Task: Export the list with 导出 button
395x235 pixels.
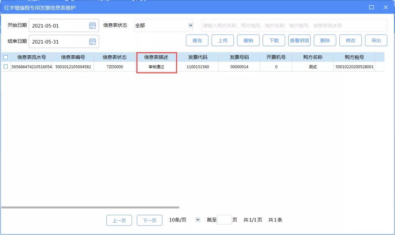Action: 376,41
